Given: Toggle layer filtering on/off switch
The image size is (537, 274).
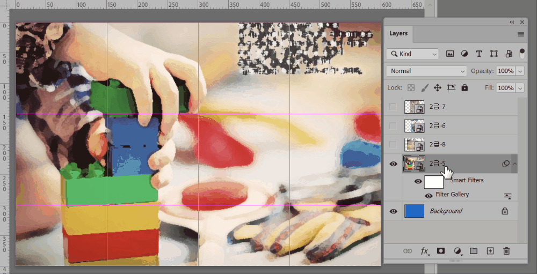Looking at the screenshot, I should 522,54.
